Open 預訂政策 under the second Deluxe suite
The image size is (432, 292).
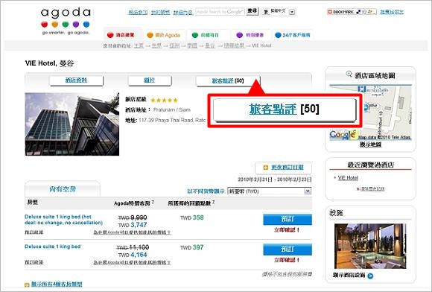34,262
